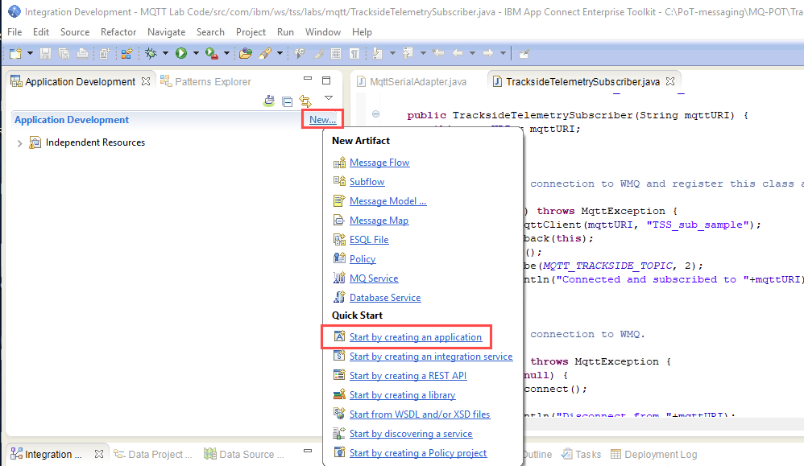Click Start by creating a REST API

click(408, 376)
